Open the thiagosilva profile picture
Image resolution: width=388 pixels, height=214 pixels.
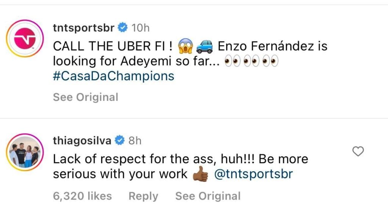click(25, 152)
